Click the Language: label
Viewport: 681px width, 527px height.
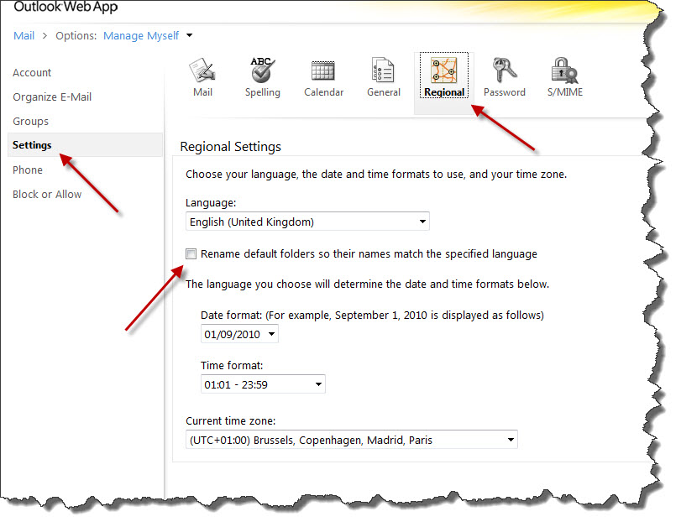211,203
